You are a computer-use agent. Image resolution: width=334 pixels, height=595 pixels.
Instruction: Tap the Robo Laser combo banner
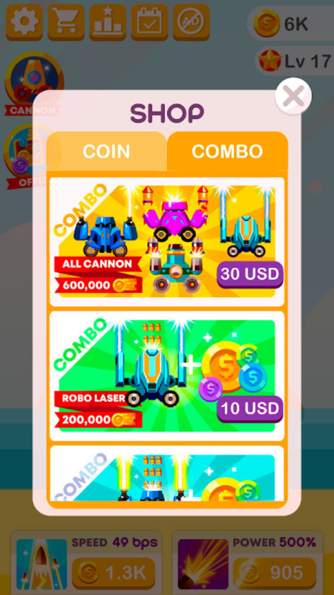(x=167, y=376)
